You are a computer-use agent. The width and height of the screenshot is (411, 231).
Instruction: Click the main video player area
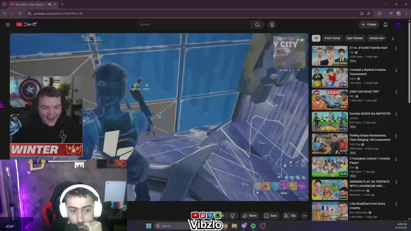tap(159, 117)
